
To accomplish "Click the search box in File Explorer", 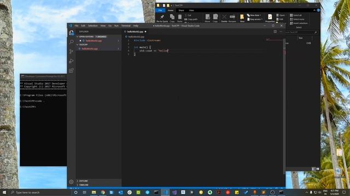I will (x=301, y=32).
